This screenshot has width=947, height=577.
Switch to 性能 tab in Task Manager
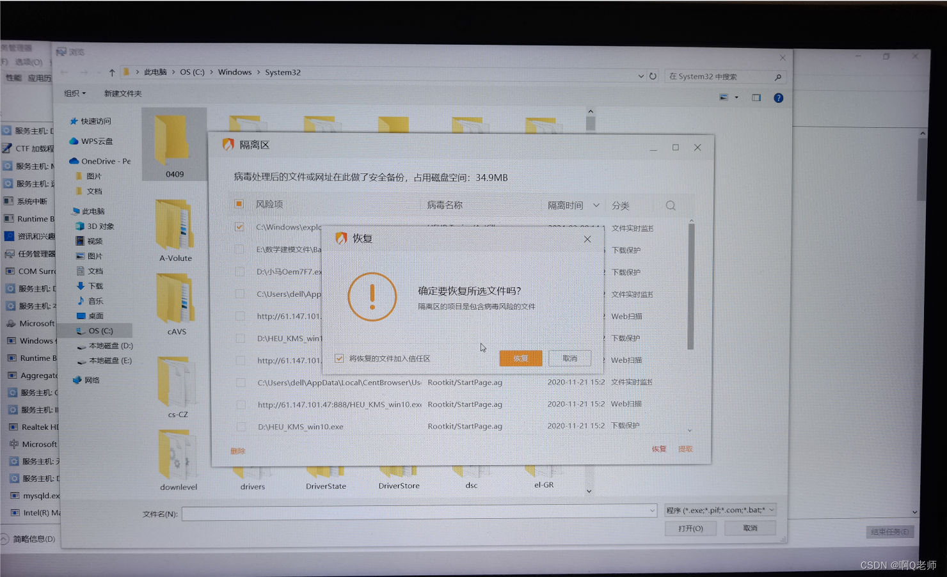pos(13,77)
